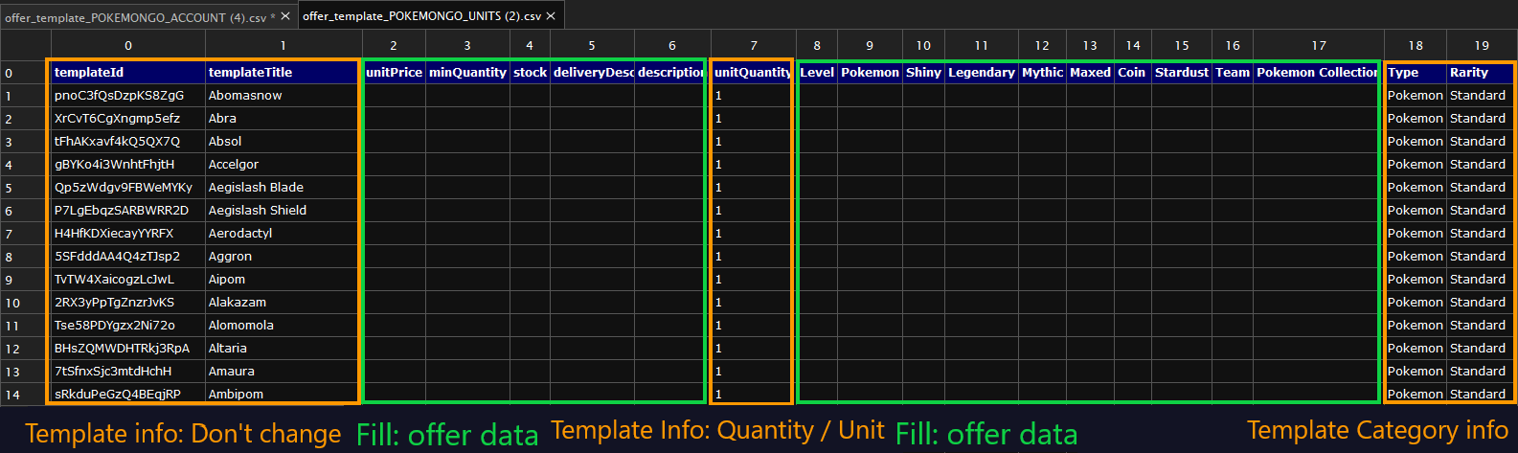Screen dimensions: 1518x453
Task: Click the template ID cell pnoC3fQsDzpKS8ZgG
Action: pyautogui.click(x=127, y=96)
